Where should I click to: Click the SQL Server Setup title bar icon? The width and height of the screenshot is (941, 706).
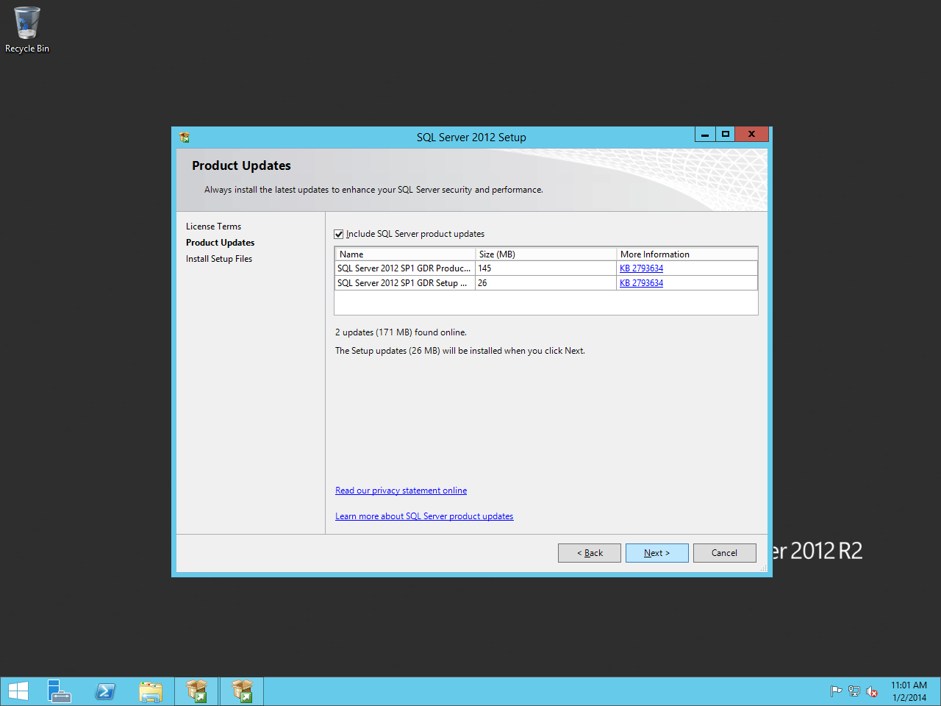[185, 137]
